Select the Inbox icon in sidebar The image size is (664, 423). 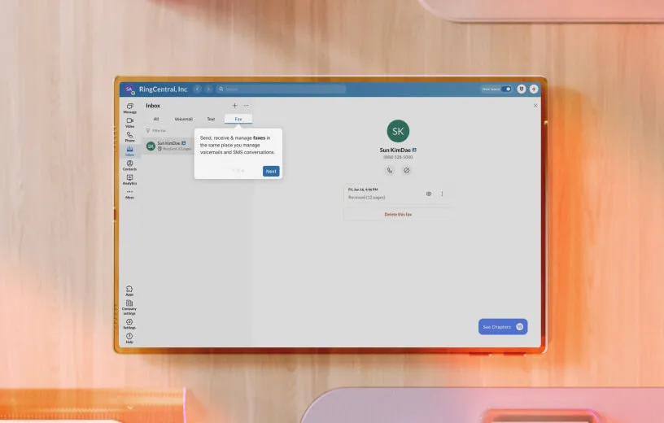point(129,151)
